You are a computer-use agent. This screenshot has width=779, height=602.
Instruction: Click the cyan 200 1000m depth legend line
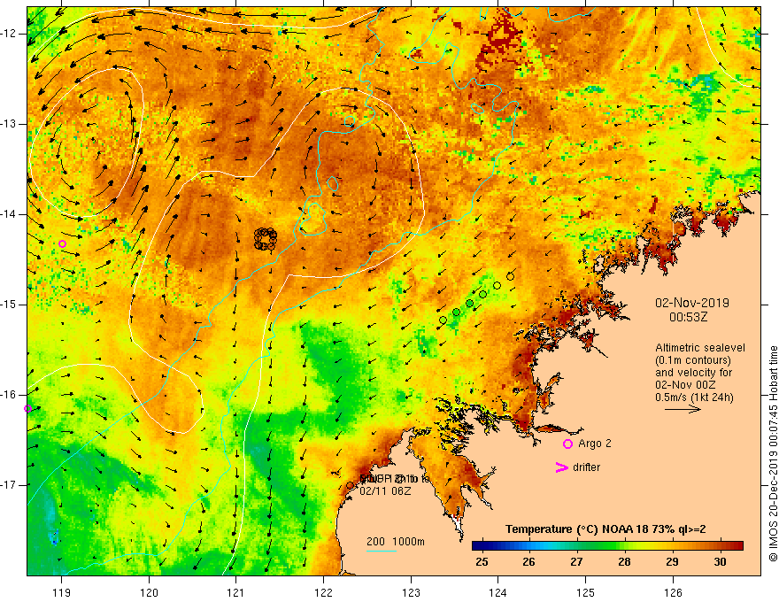[382, 551]
